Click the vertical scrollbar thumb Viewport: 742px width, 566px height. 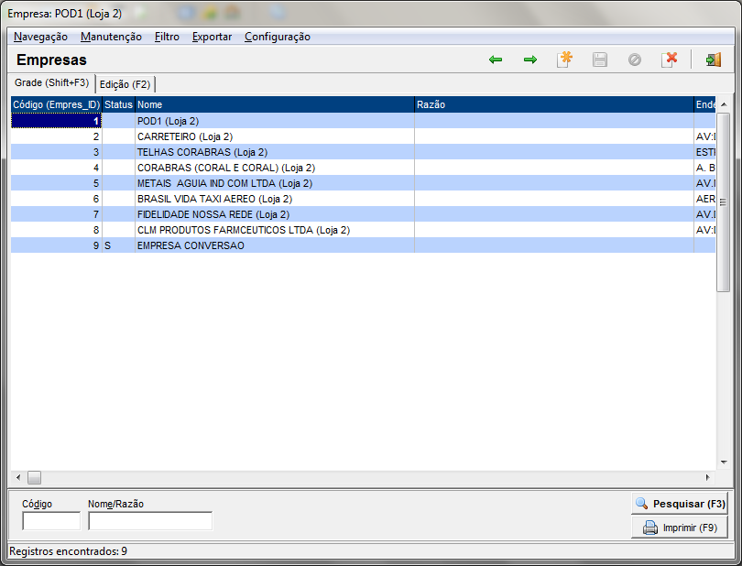pos(723,202)
